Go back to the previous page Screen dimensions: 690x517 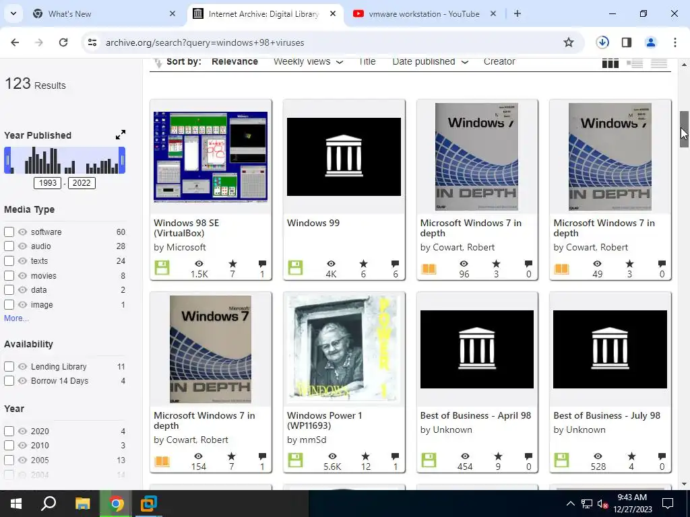coord(15,42)
